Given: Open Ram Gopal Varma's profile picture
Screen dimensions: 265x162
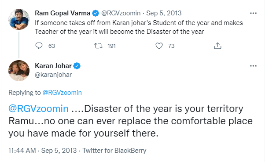Looking at the screenshot, I should tap(19, 19).
